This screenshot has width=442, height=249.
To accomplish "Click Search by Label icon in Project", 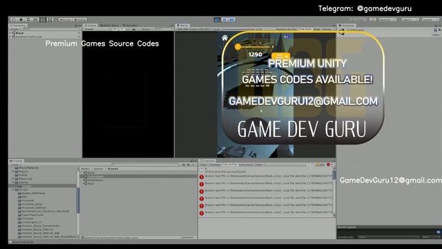I will pyautogui.click(x=189, y=165).
